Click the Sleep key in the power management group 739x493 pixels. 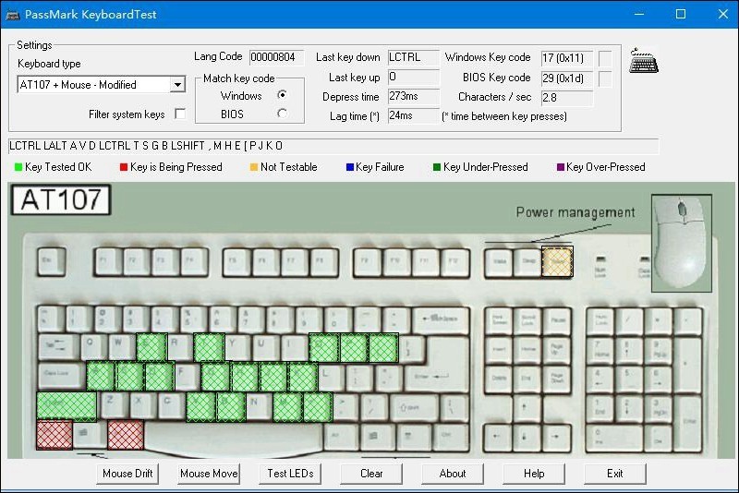[x=527, y=261]
